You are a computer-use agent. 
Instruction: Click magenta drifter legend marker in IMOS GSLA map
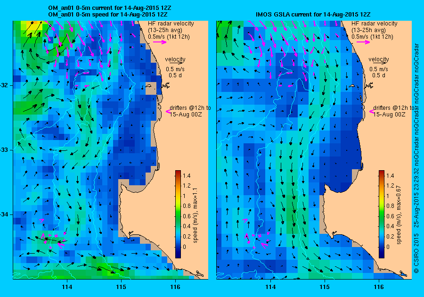point(372,111)
